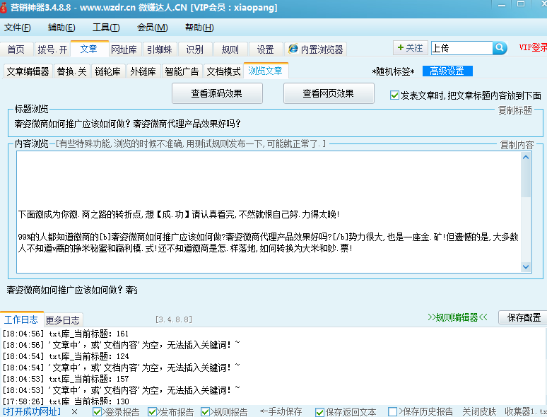Click the 查看网页效果 button
Viewport: 547px width, 417px height.
(329, 93)
